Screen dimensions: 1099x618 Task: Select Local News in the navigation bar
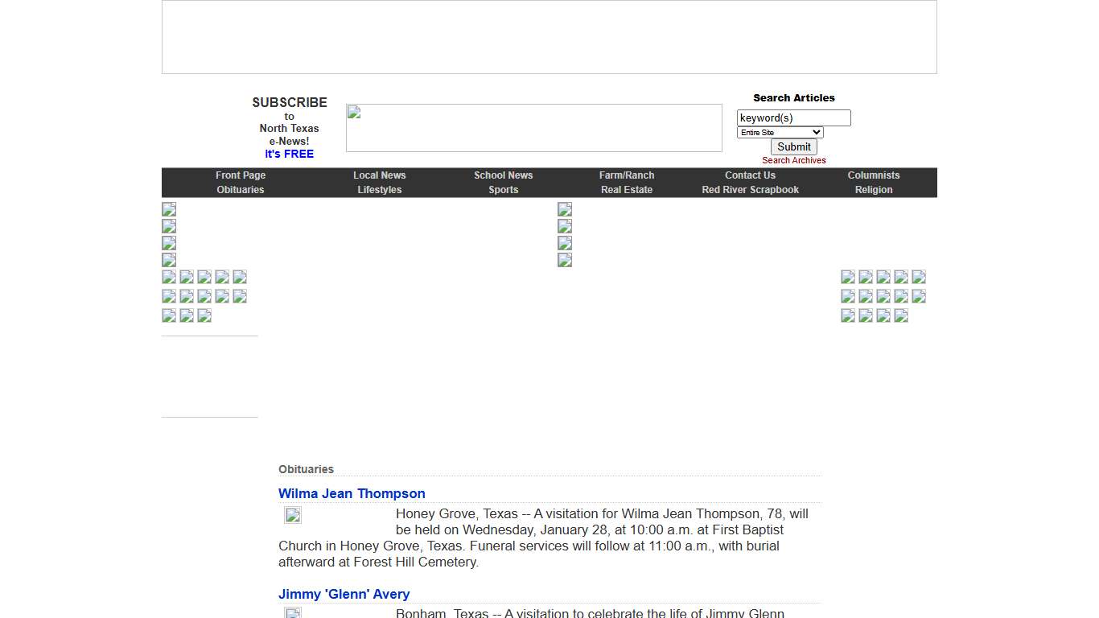tap(379, 175)
